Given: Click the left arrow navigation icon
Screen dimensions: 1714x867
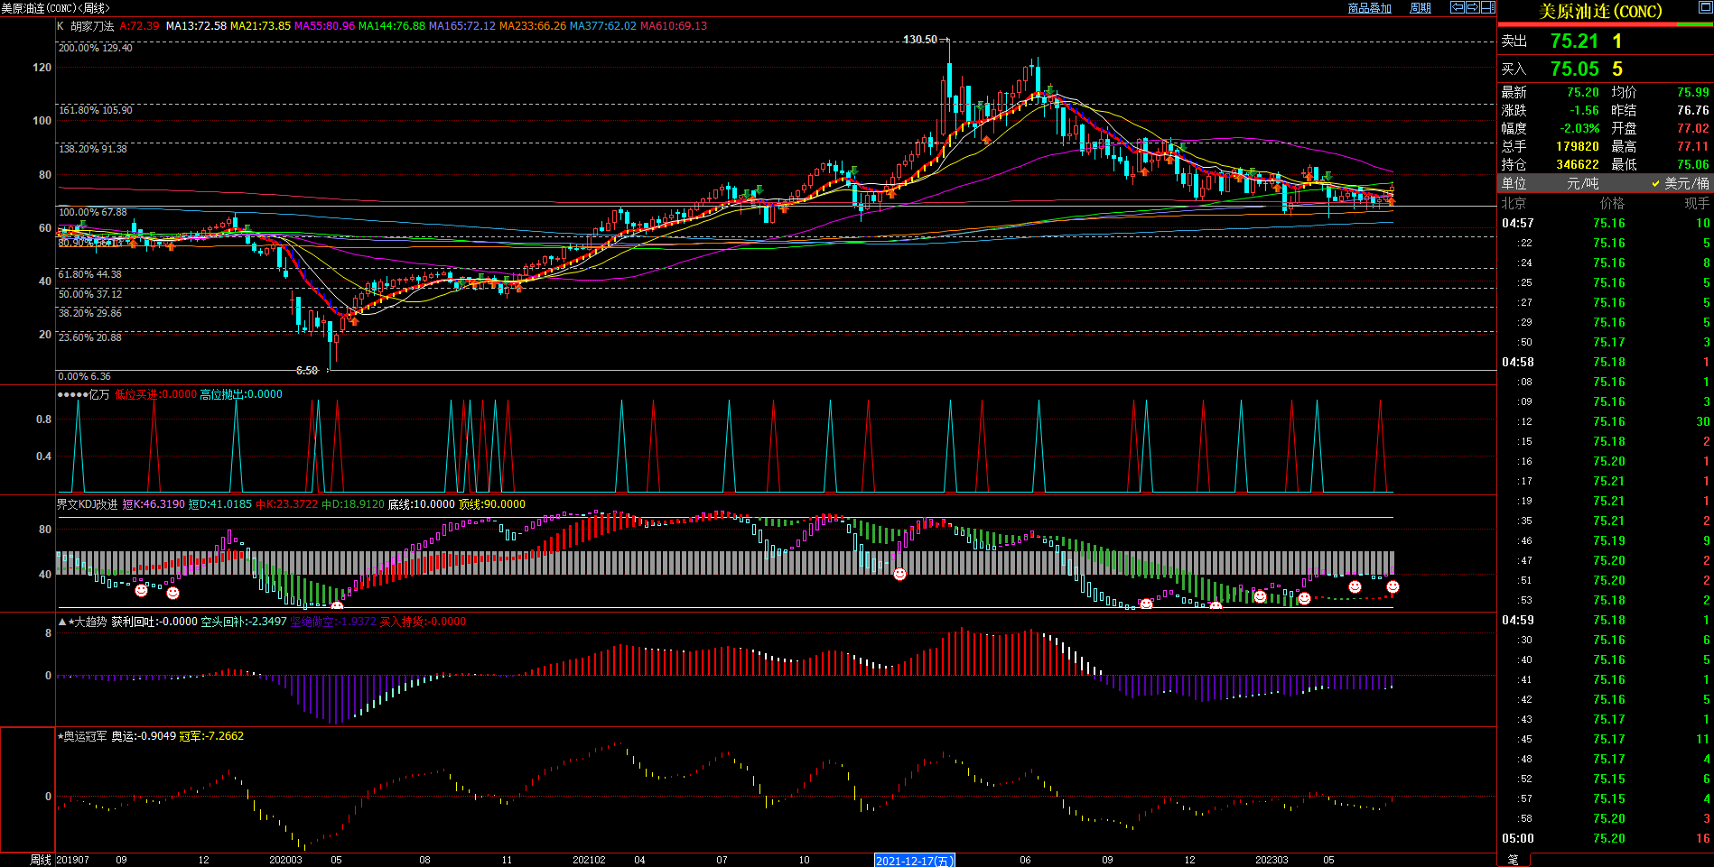Looking at the screenshot, I should click(x=1458, y=7).
